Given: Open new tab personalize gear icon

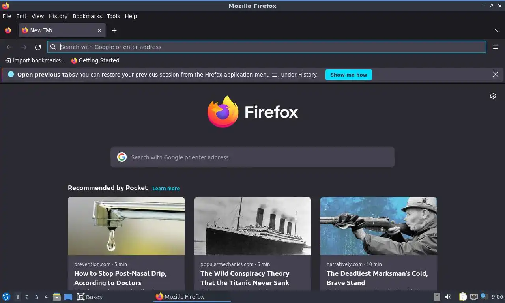Looking at the screenshot, I should tap(493, 96).
